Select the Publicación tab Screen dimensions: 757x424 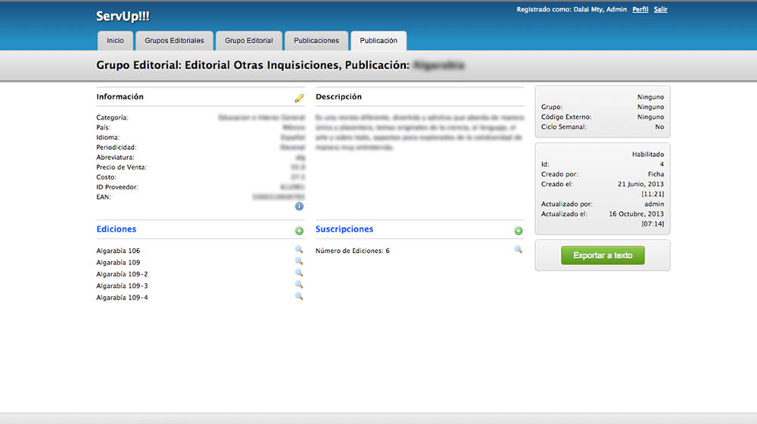pos(378,41)
